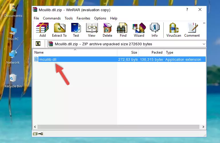220x143 pixels.
Task: Open the File menu
Action: pos(36,18)
